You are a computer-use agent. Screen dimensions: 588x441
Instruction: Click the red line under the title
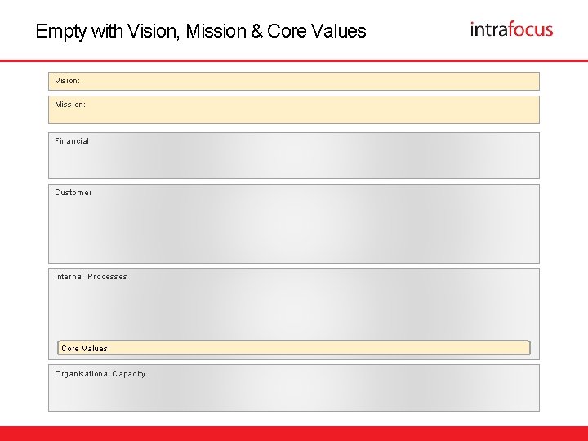[x=294, y=60]
